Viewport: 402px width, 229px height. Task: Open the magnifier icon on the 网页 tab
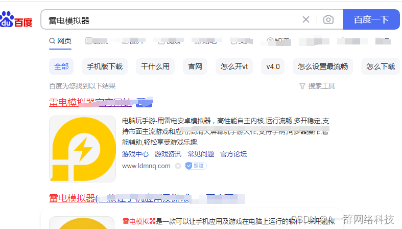52,41
